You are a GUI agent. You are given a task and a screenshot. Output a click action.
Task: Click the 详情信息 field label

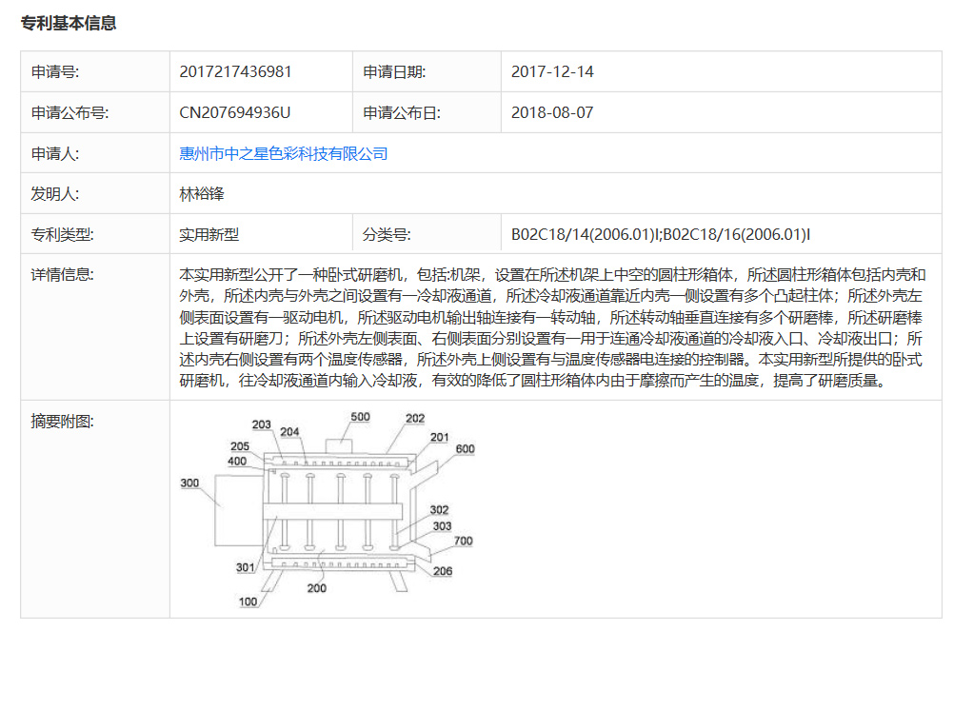(x=63, y=274)
